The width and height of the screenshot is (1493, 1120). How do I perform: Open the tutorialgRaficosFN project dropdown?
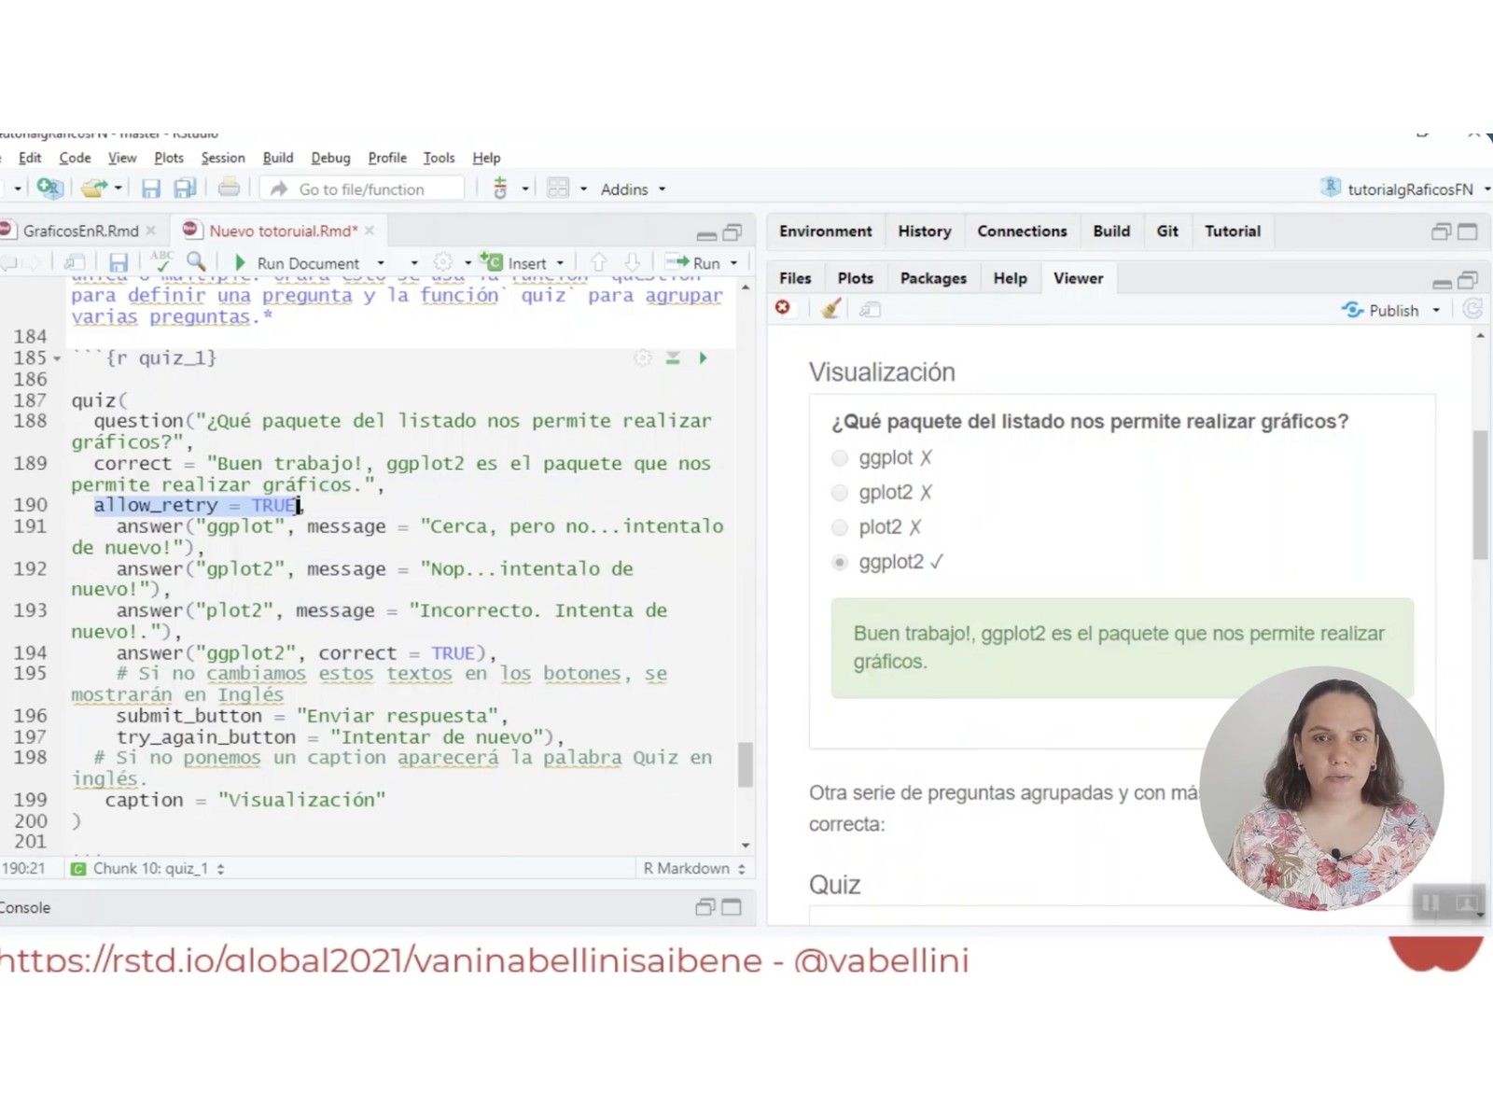(x=1405, y=189)
